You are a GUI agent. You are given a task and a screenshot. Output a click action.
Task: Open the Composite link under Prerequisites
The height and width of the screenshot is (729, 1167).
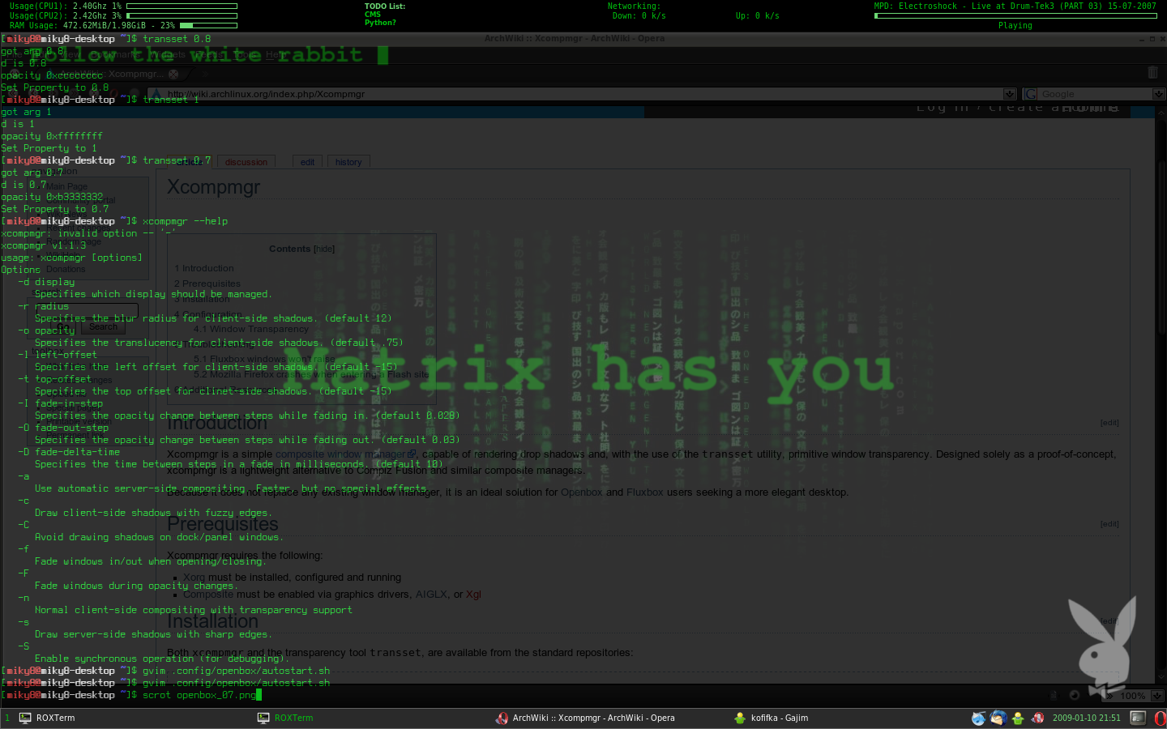207,595
